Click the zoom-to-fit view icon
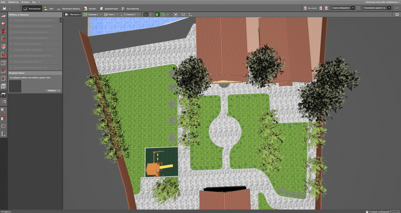This screenshot has height=213, width=401. coord(176,14)
